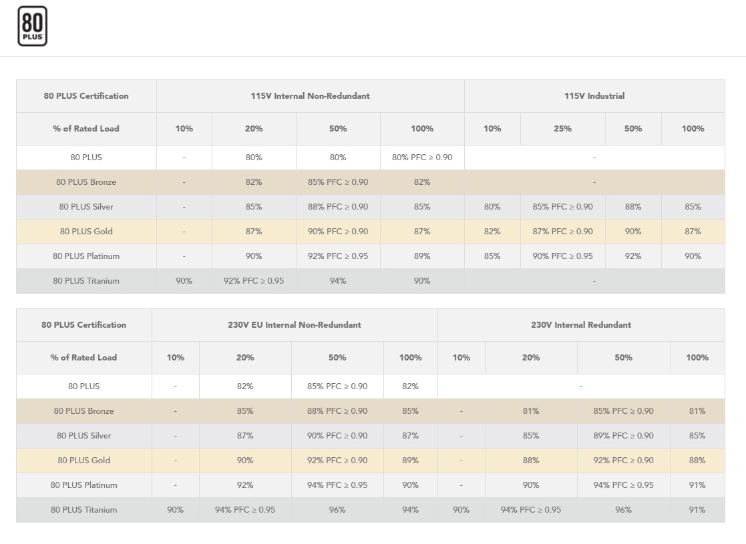The height and width of the screenshot is (544, 746).
Task: Click '80 PLUS Titanium' label in 115V table
Action: (86, 281)
